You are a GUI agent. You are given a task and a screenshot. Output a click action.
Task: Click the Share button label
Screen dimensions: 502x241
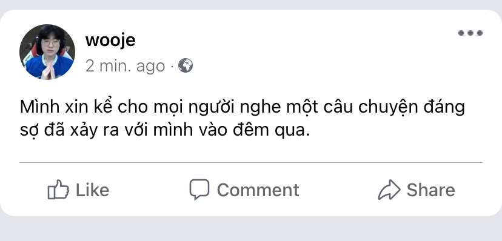pyautogui.click(x=430, y=190)
